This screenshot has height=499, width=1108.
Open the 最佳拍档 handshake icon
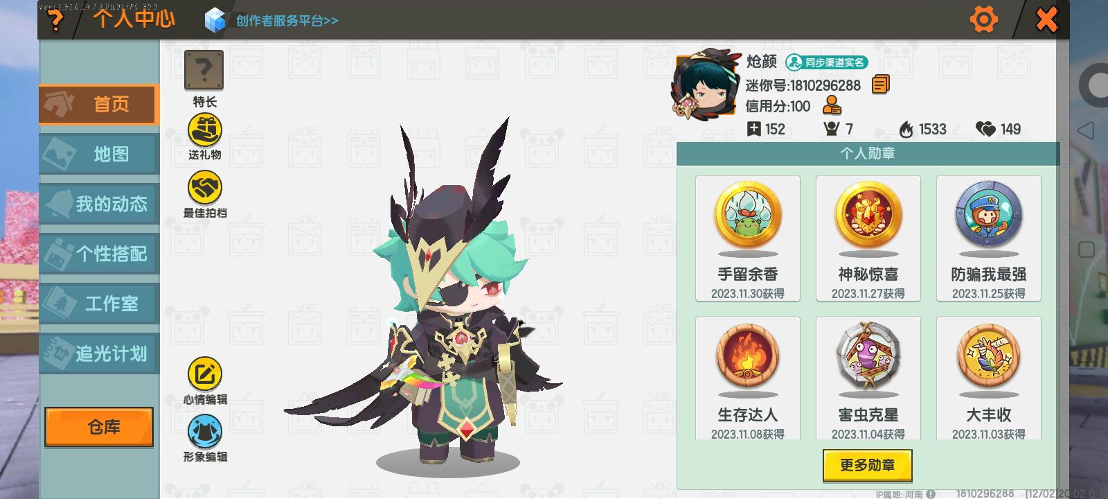click(205, 188)
